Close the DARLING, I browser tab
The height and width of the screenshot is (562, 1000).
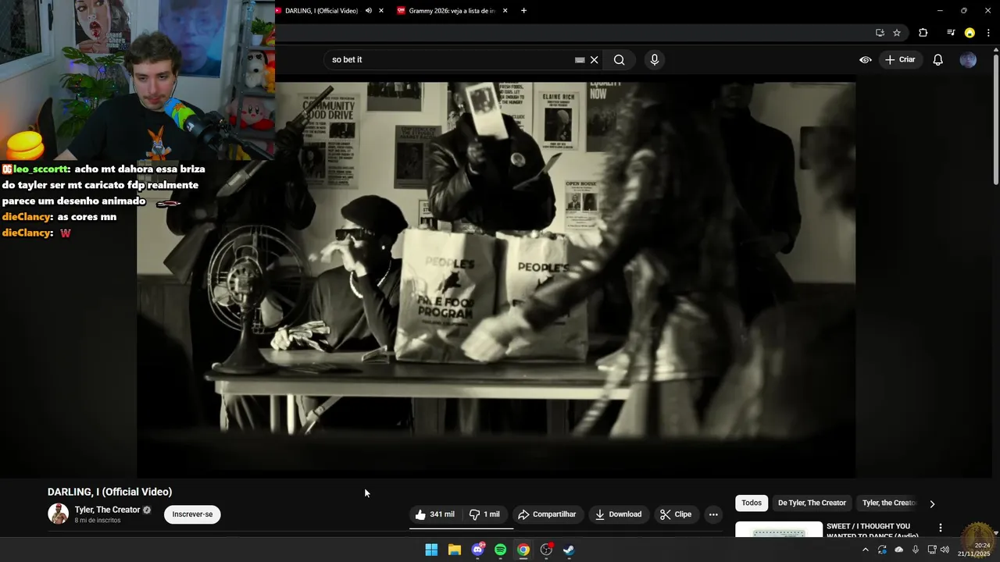click(x=381, y=11)
